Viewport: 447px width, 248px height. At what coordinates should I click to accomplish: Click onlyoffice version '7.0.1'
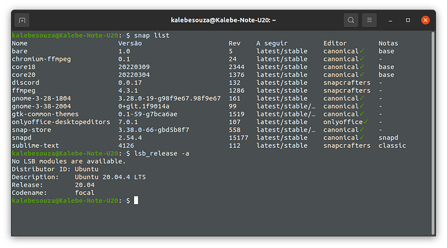[x=128, y=122]
